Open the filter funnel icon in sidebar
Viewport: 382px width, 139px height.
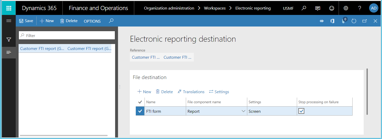coord(9,40)
